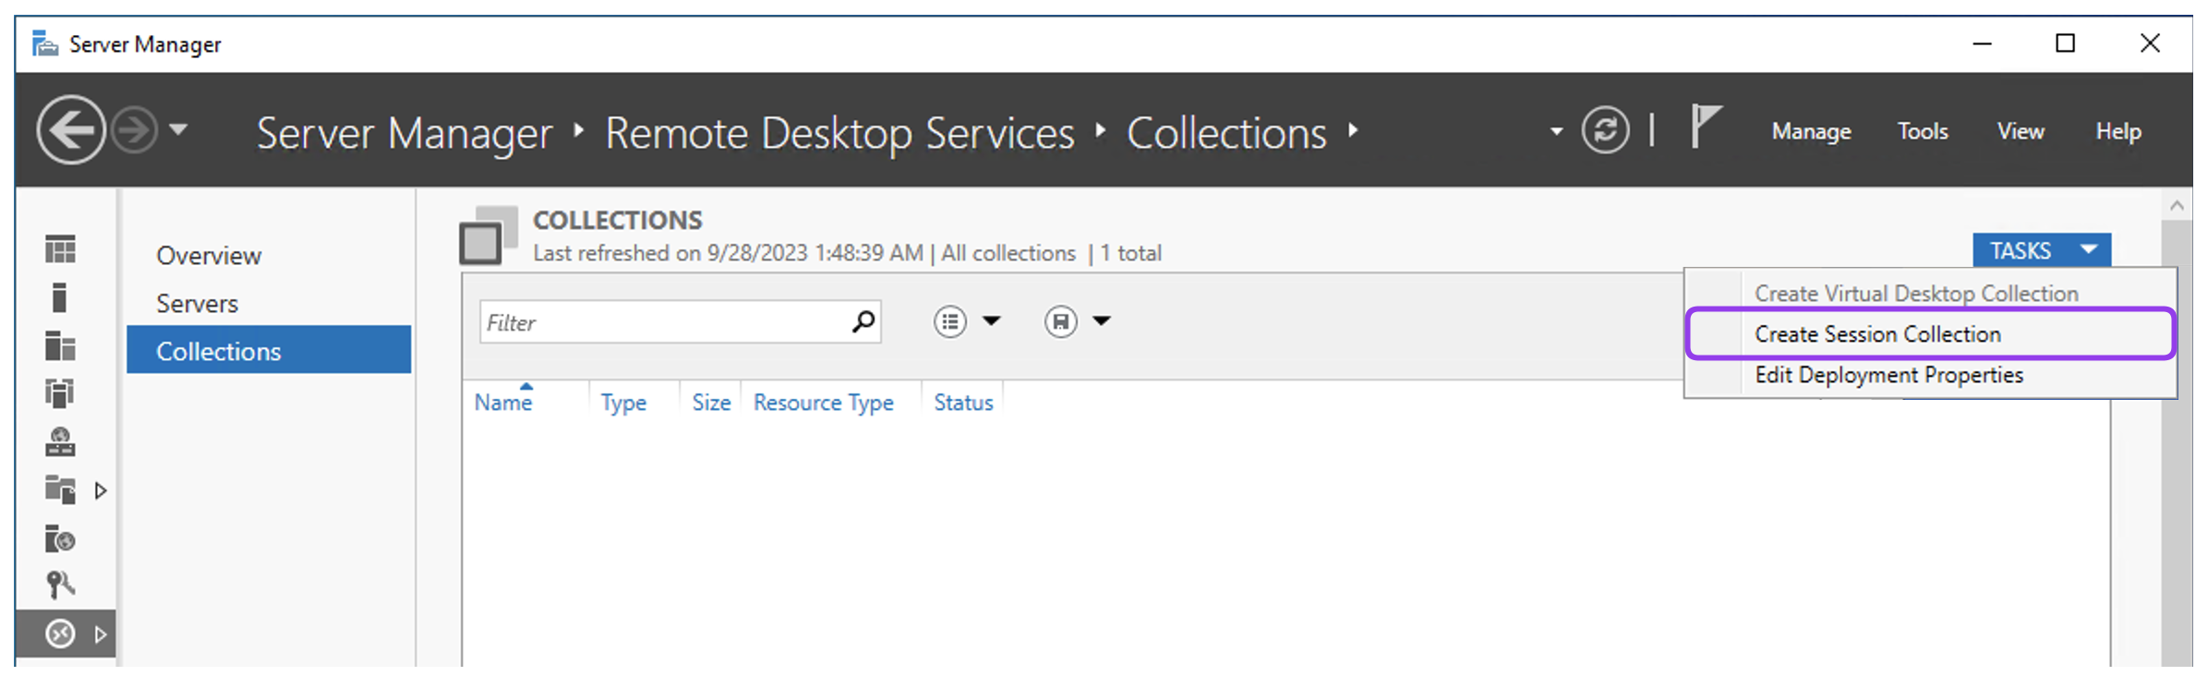Open the View menu
This screenshot has width=2208, height=688.
tap(2021, 131)
